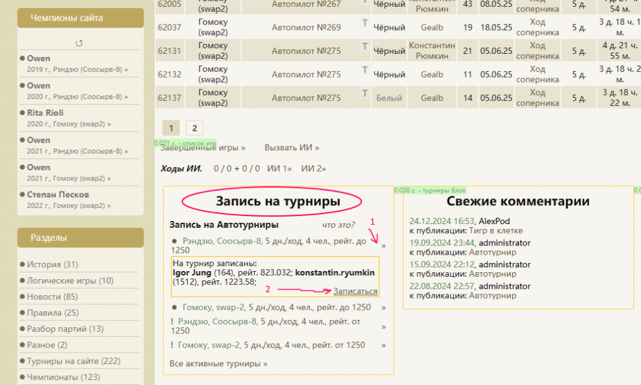
Task: Select page 1 of games list
Action: click(x=171, y=128)
